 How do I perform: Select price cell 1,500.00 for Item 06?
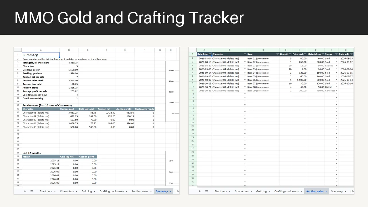(299, 80)
